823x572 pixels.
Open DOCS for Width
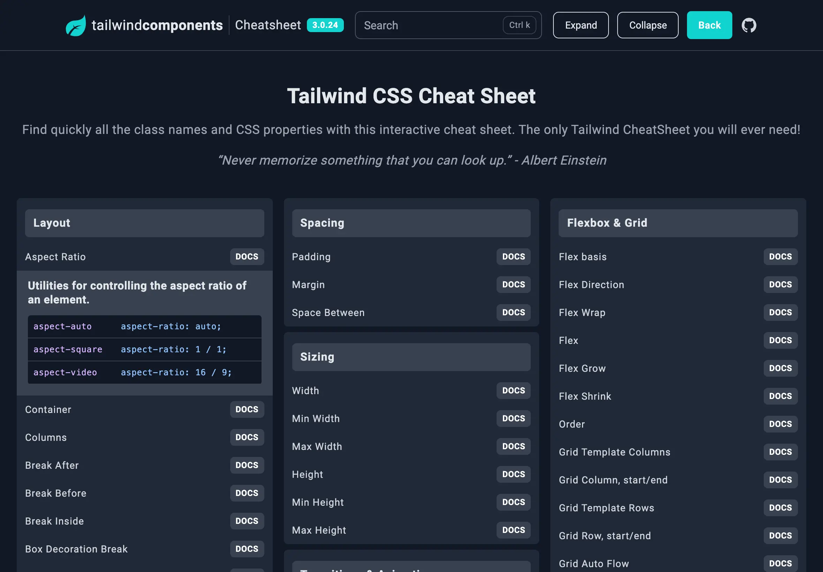[513, 391]
